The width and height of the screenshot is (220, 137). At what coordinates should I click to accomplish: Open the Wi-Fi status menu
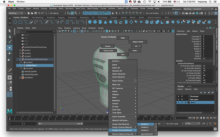pos(150,2)
